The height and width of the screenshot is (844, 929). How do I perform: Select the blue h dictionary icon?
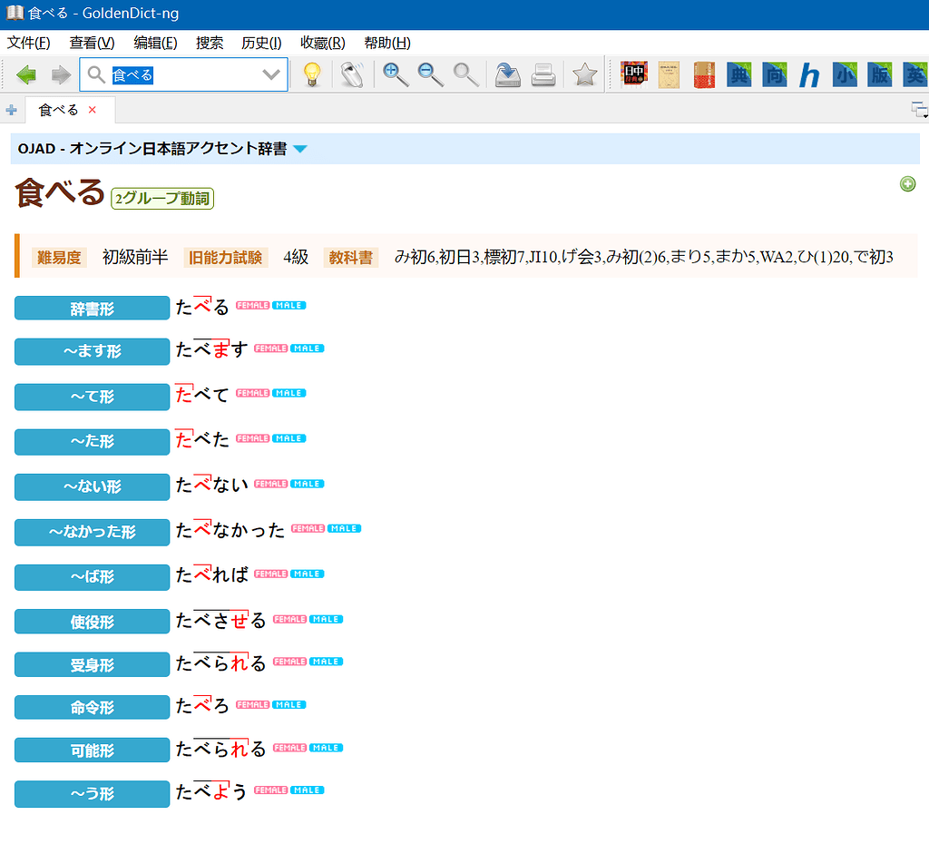[x=809, y=74]
